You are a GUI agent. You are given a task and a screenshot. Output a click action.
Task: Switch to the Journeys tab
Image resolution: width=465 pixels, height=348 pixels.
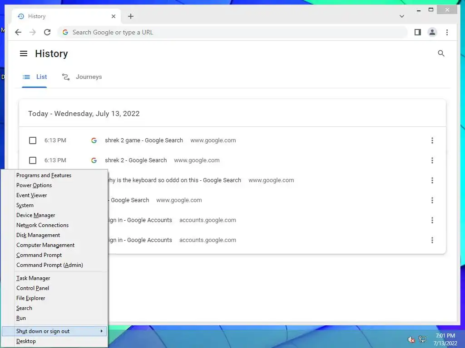pos(82,77)
